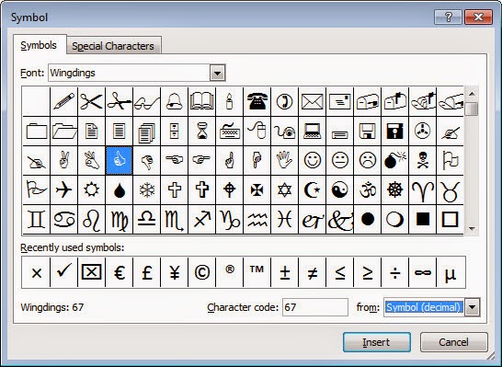This screenshot has width=502, height=367.
Task: Click the symbol grid scroll down arrow
Action: (x=472, y=229)
